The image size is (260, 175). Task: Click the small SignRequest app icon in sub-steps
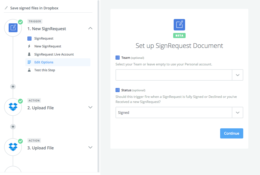point(29,38)
